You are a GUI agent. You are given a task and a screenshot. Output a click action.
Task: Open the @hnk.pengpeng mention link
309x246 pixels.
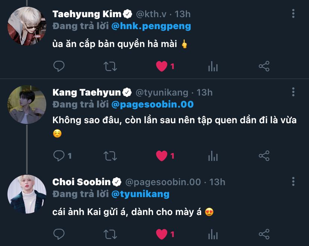[x=150, y=26]
